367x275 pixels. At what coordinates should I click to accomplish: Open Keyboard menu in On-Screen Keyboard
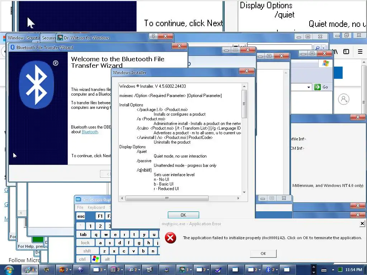(x=96, y=207)
